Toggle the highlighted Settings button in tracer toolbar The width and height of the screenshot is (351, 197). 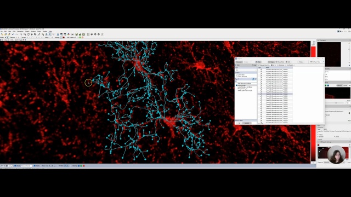click(61, 37)
